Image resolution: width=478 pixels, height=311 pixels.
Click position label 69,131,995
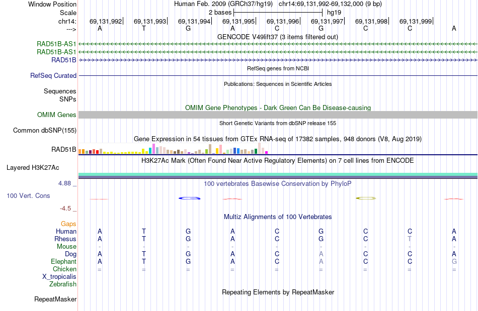click(238, 21)
